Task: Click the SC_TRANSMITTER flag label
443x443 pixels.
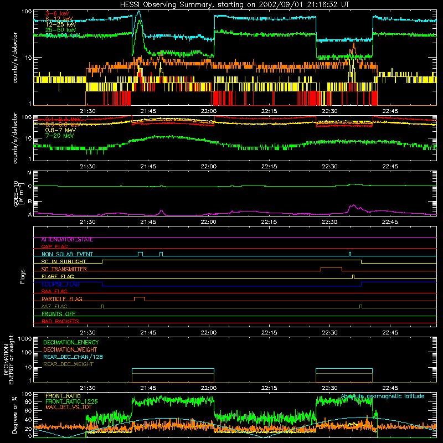Action: [x=64, y=269]
